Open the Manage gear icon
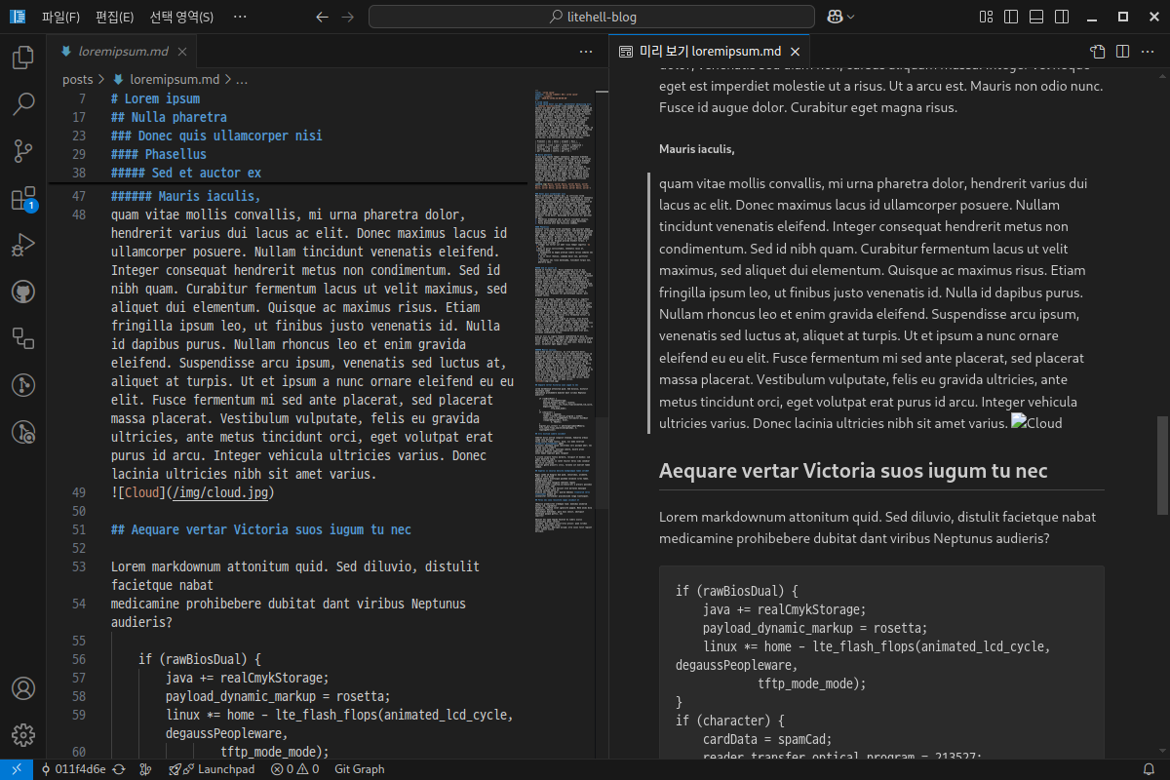The image size is (1170, 780). pos(23,734)
